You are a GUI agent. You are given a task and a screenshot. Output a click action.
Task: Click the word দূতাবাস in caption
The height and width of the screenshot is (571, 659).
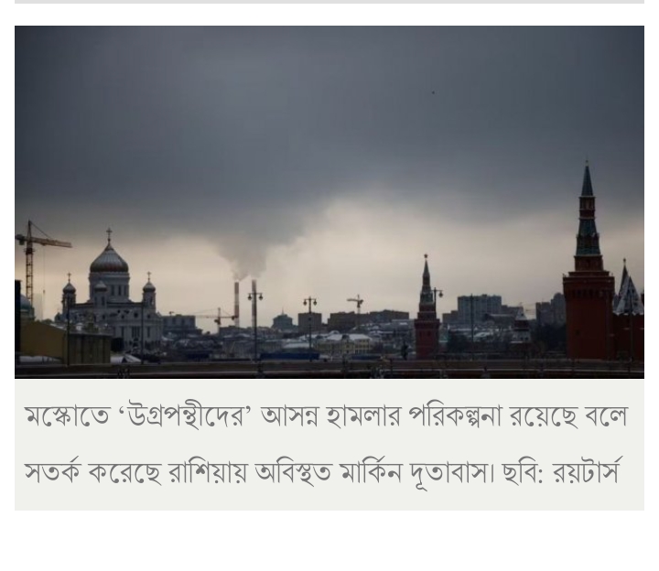pos(453,472)
